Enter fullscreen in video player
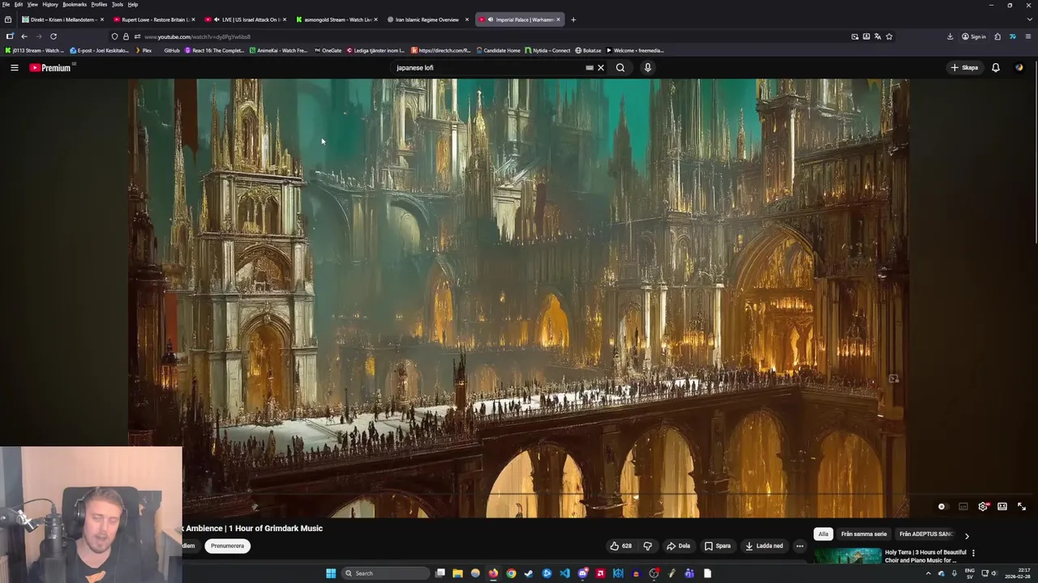This screenshot has width=1038, height=583. (x=1022, y=507)
